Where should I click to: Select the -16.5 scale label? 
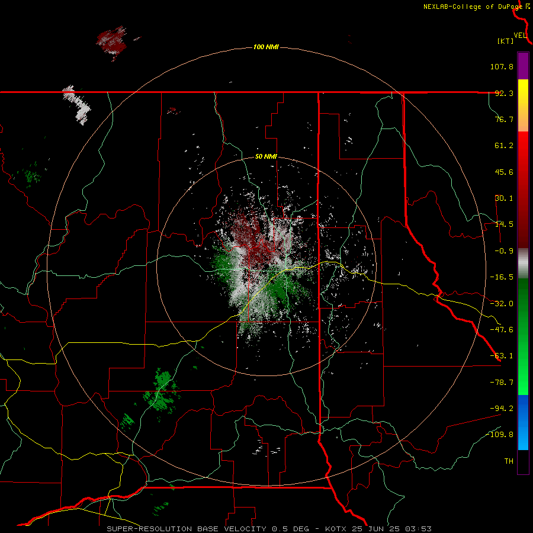(x=502, y=277)
